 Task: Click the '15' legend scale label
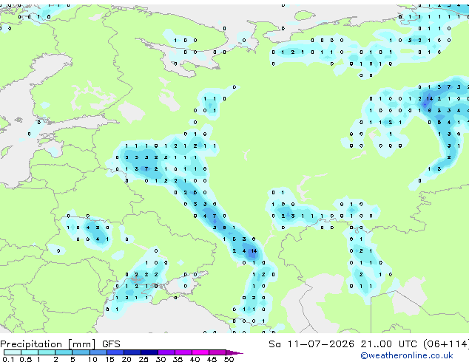(109, 359)
